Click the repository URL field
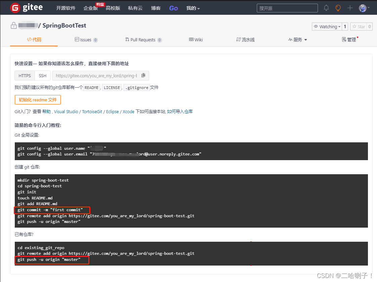Screen dimensions: 377x282 96,76
